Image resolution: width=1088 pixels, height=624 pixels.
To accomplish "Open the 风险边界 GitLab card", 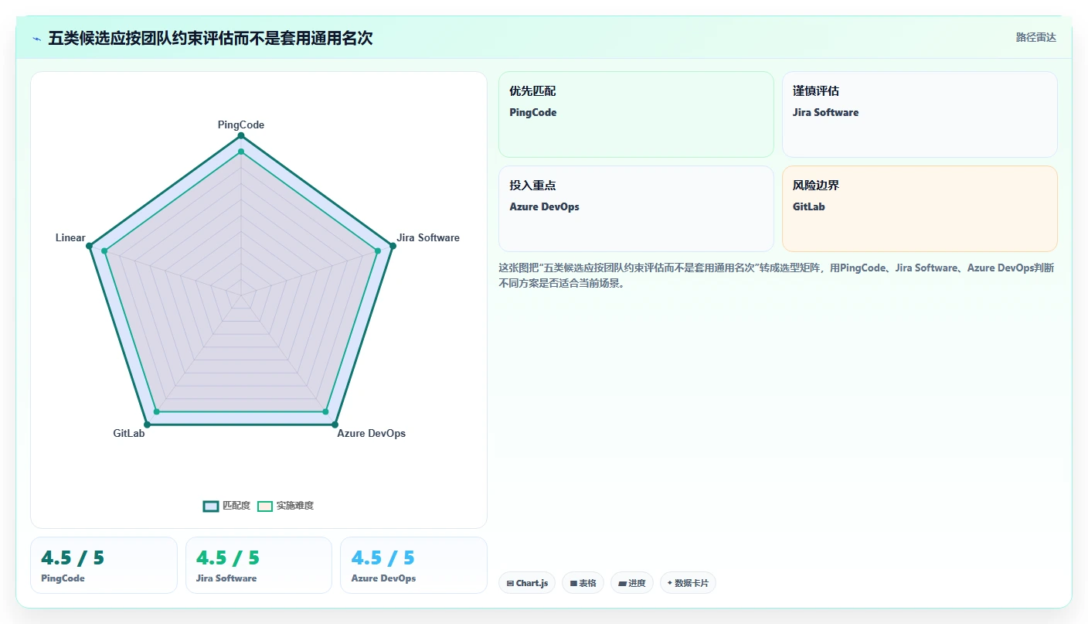I will point(920,209).
